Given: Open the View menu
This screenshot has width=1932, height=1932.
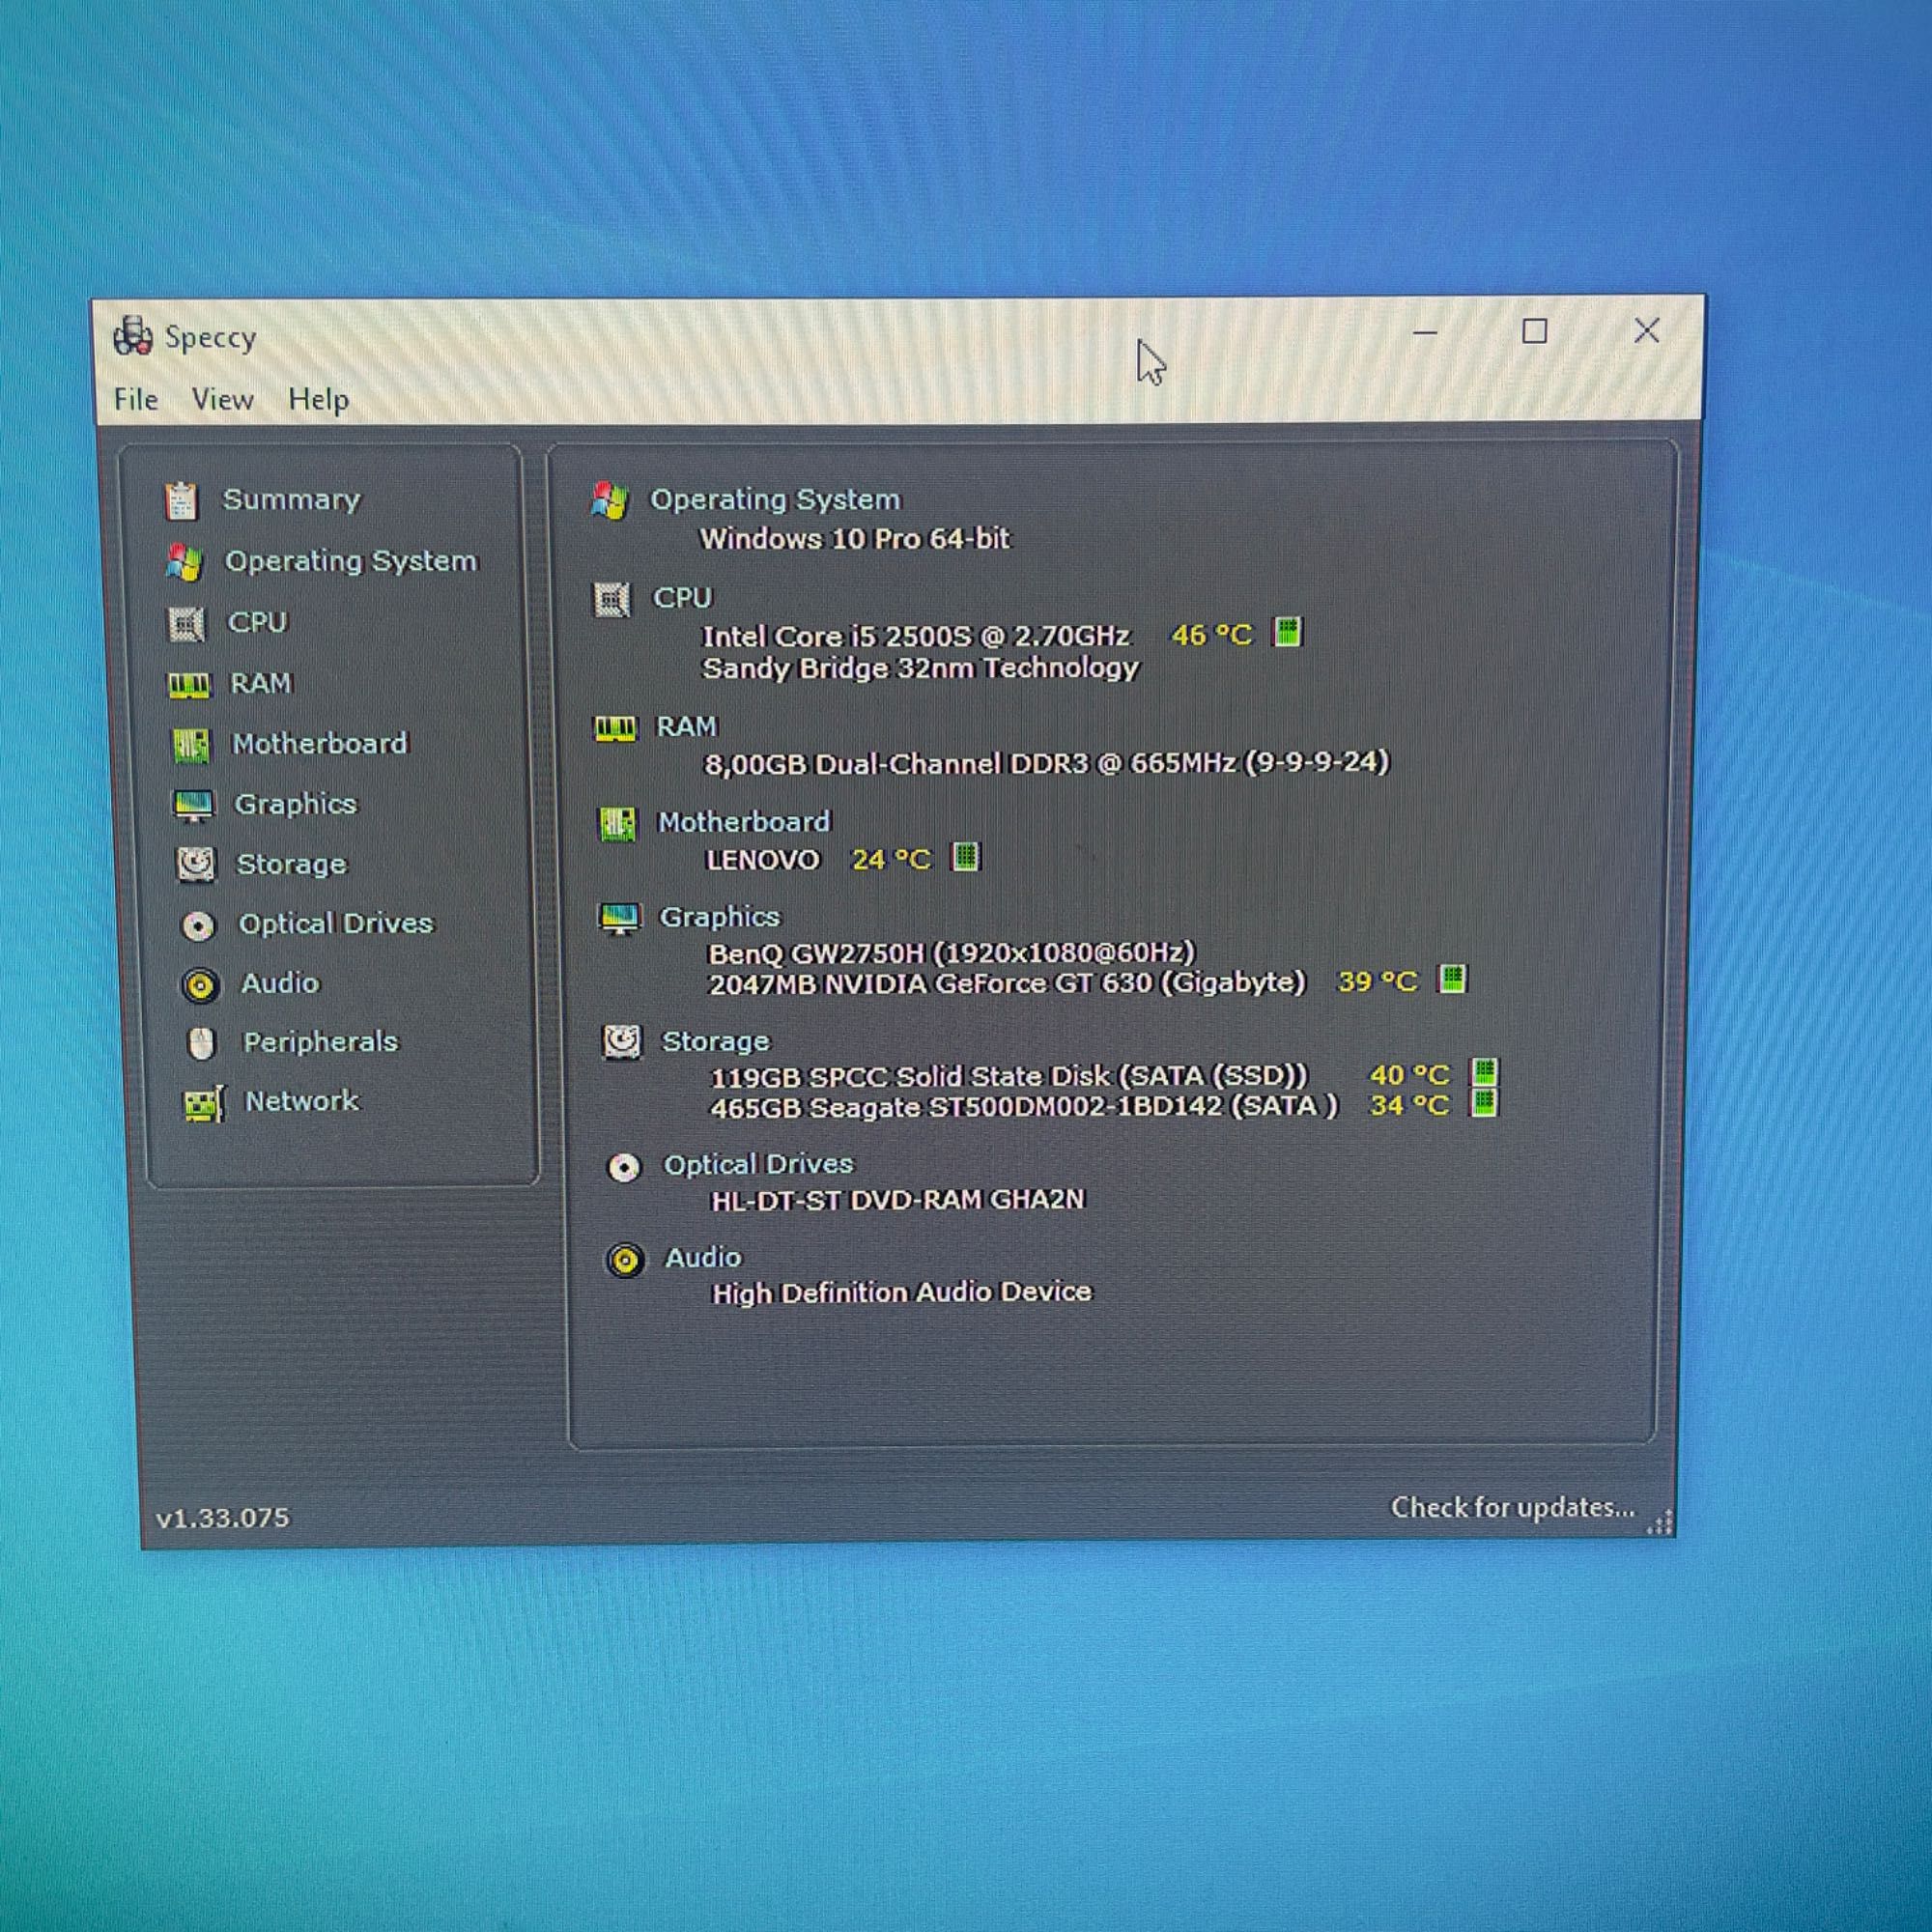Looking at the screenshot, I should point(222,399).
